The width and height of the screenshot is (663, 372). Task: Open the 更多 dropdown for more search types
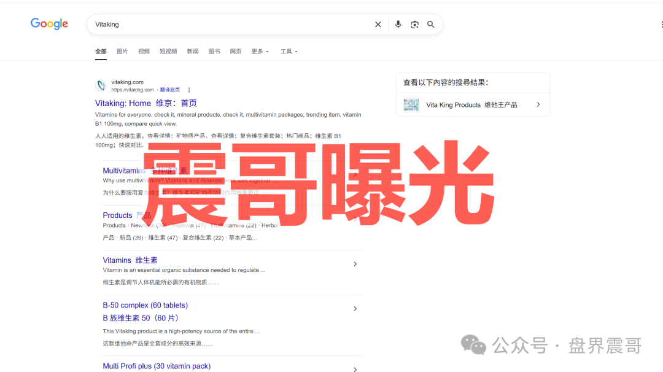point(259,52)
